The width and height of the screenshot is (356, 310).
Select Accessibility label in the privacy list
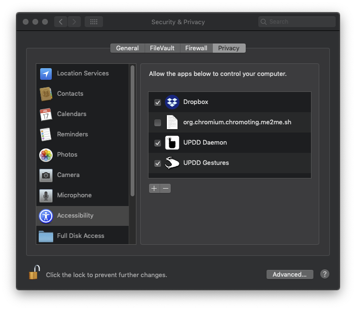point(75,215)
